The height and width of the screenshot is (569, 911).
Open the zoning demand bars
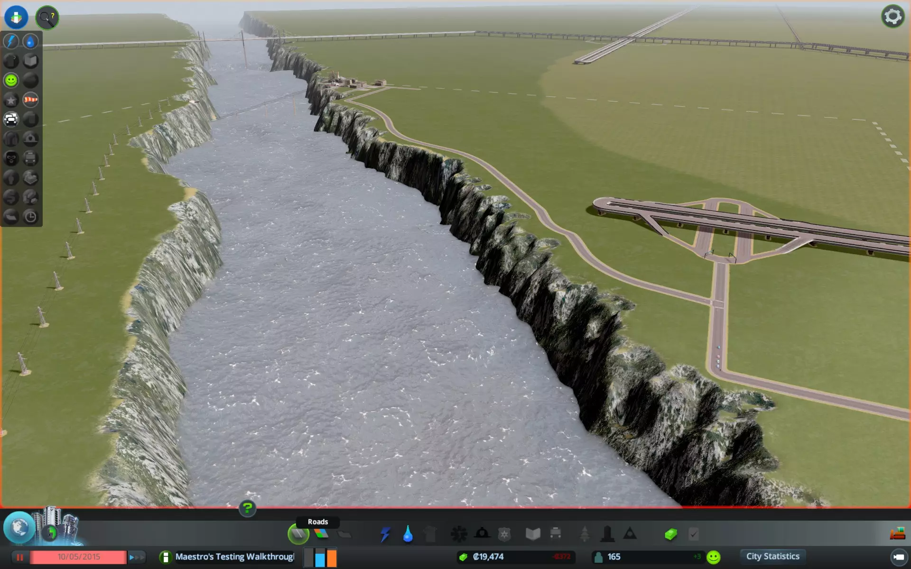pos(320,558)
